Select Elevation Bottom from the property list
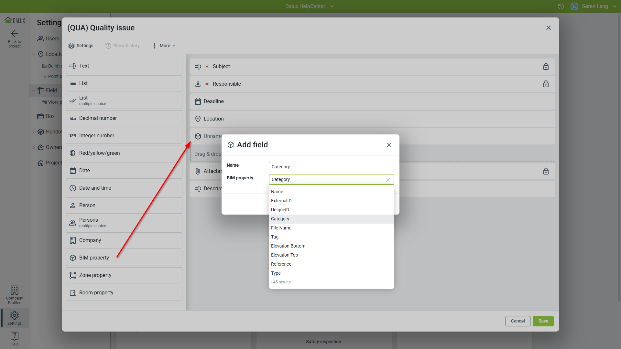The height and width of the screenshot is (349, 621). tap(288, 246)
